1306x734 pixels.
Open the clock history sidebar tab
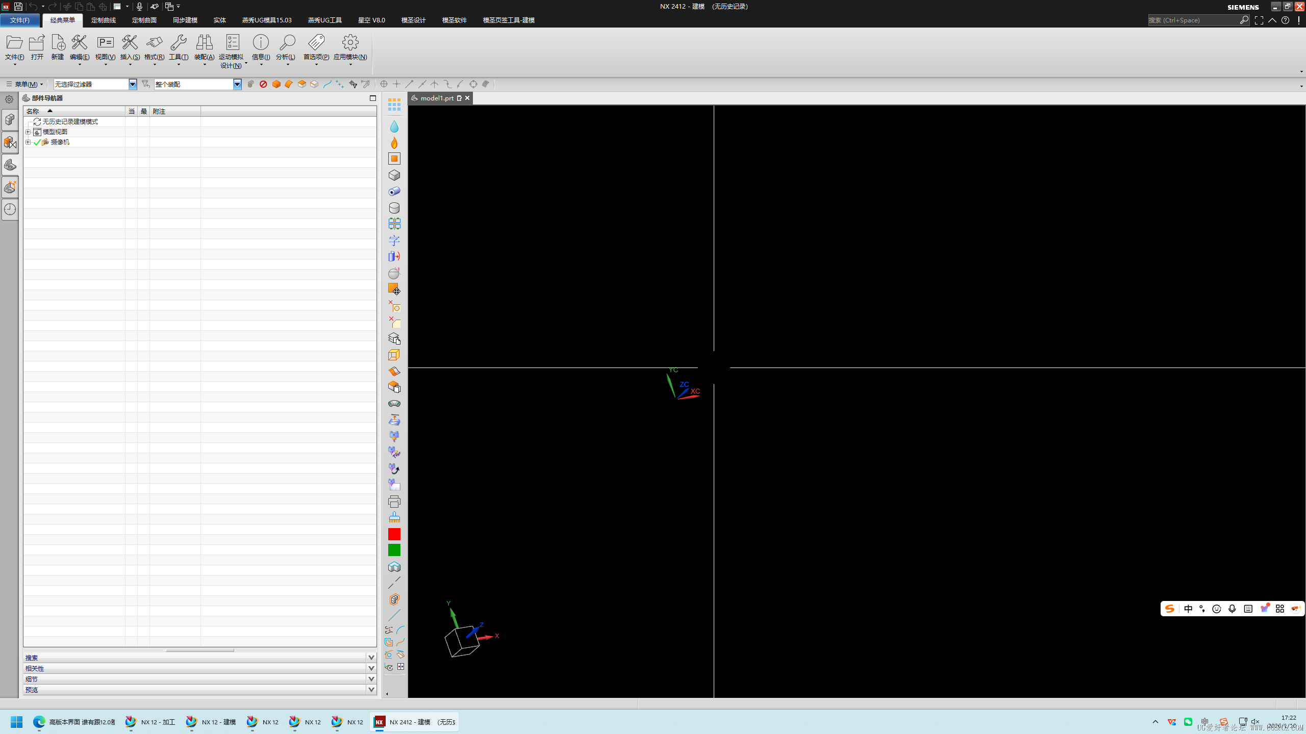click(10, 209)
